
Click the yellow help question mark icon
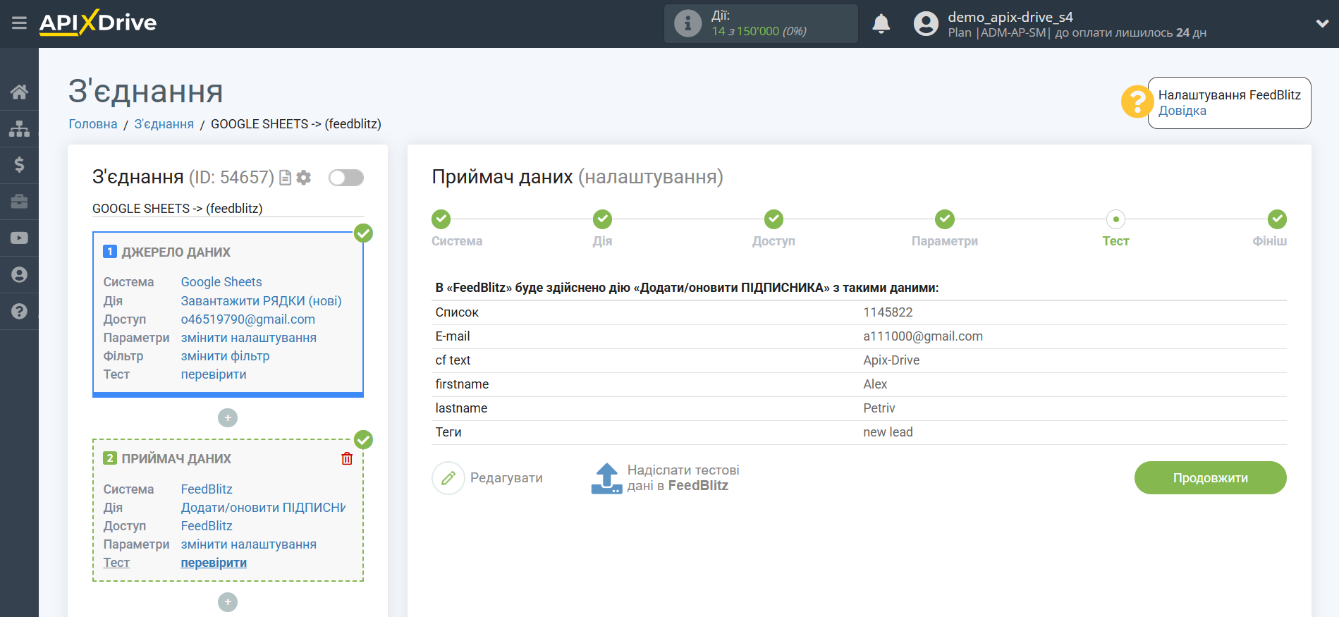tap(1137, 102)
